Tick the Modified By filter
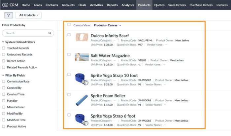 coord(4,114)
